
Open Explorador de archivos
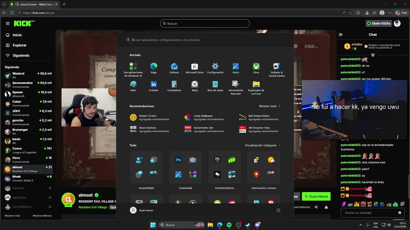point(256,88)
